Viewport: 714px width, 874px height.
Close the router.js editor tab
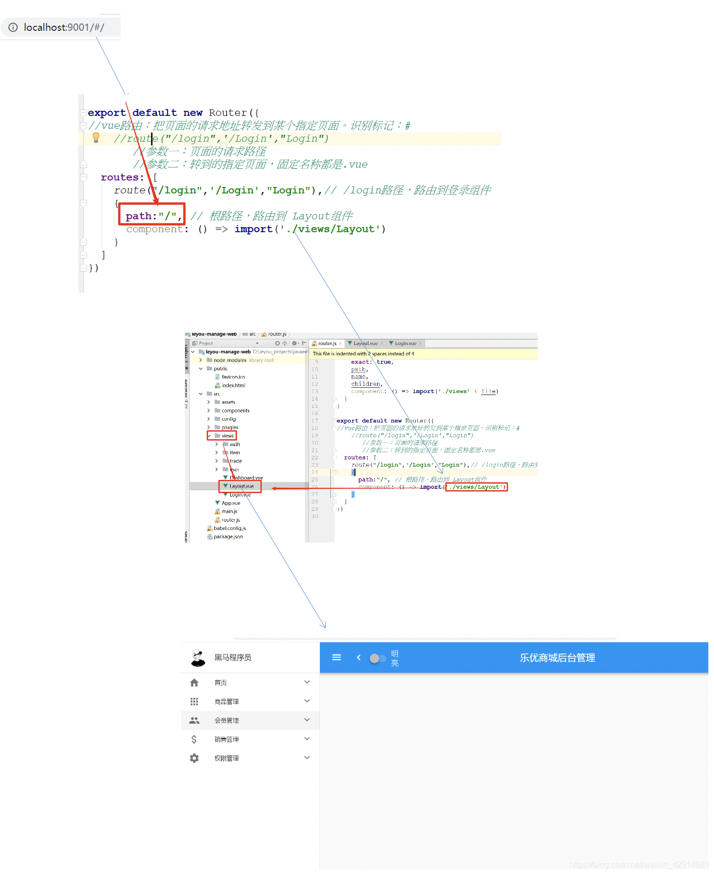[341, 344]
